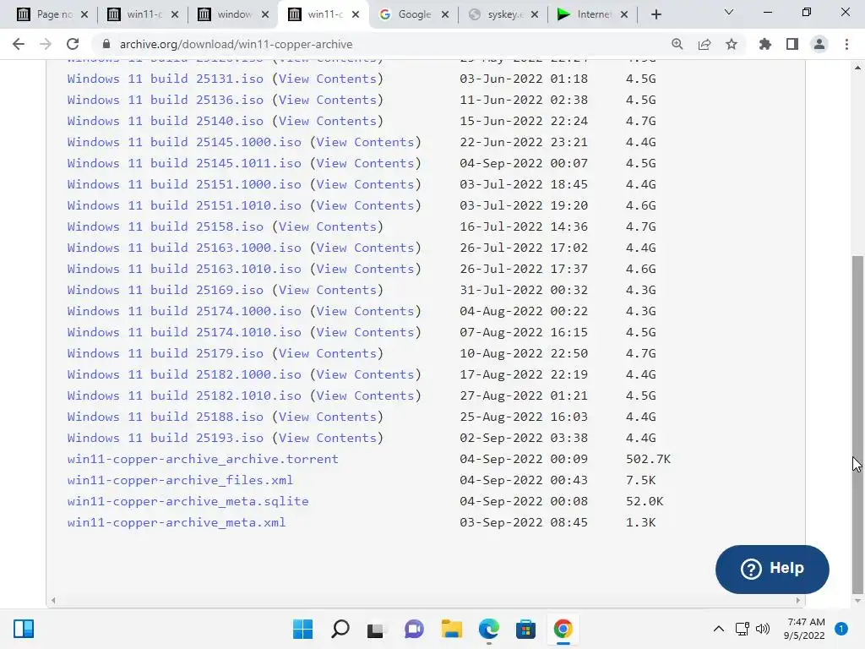Open Windows 11 build 25174.1010.iso link
This screenshot has height=649, width=865.
pos(184,332)
